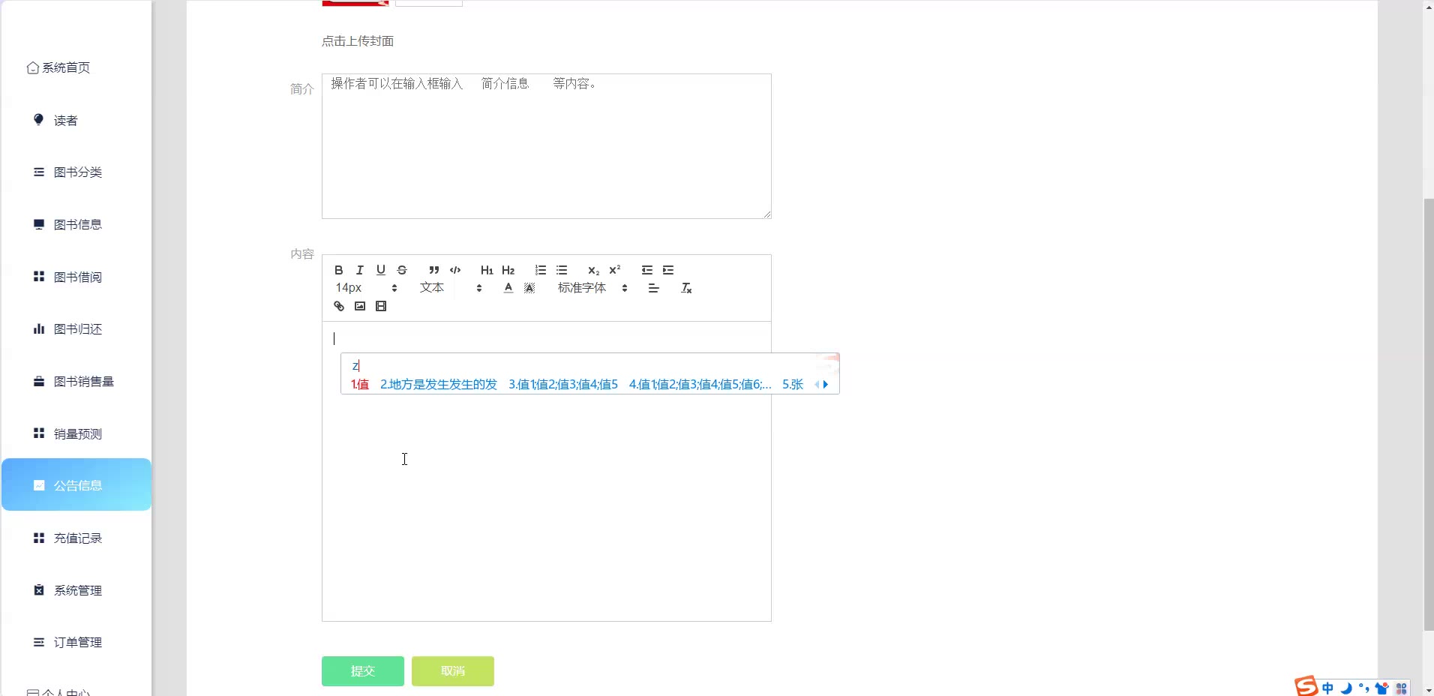Image resolution: width=1434 pixels, height=696 pixels.
Task: Show previous page of IME candidates
Action: click(x=817, y=385)
